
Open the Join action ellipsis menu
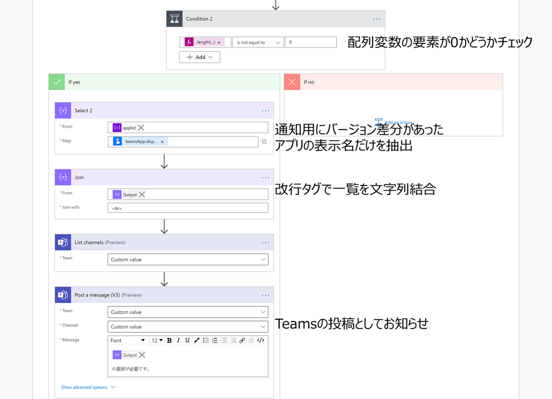click(265, 177)
